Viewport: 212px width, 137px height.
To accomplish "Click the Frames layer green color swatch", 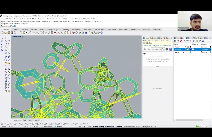I will point(190,52).
